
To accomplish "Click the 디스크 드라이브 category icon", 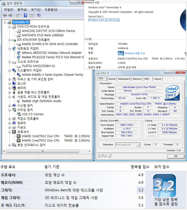I will [x=14, y=62].
